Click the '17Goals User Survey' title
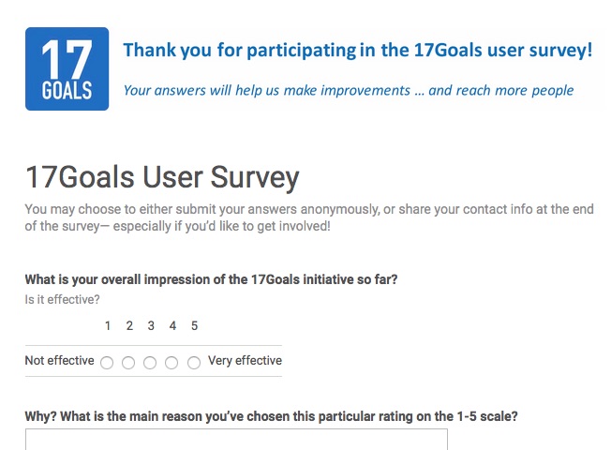Screen dimensions: 611x450 point(162,177)
